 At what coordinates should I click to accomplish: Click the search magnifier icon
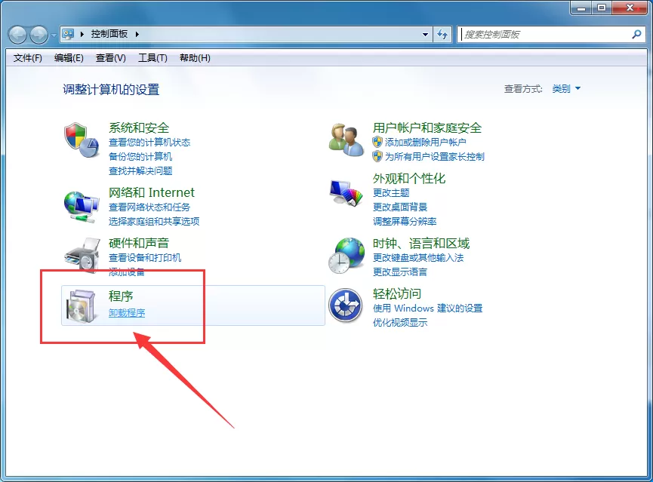click(636, 34)
